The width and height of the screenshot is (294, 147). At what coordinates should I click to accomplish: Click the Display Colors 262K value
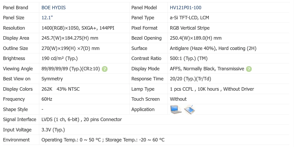point(60,89)
